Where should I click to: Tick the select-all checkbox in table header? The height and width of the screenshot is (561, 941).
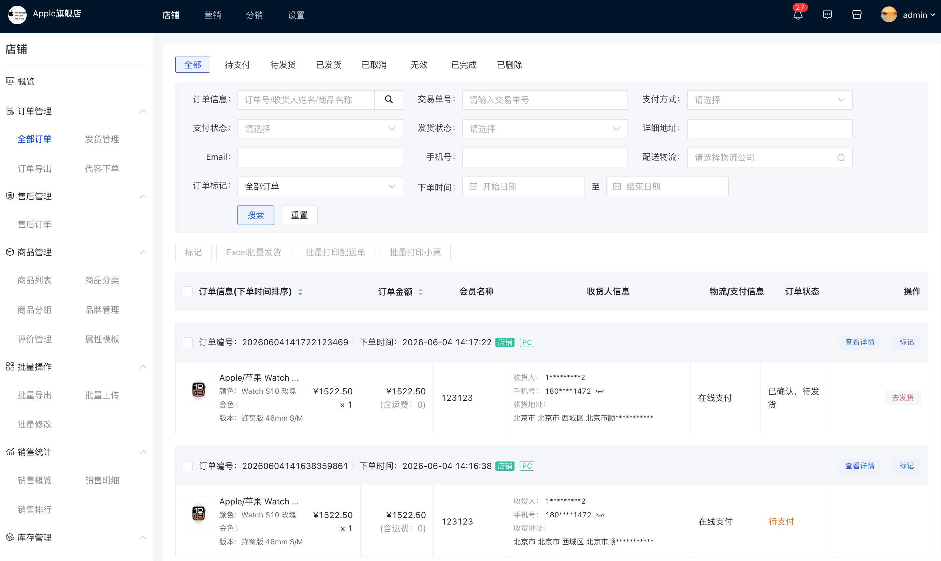pos(188,291)
